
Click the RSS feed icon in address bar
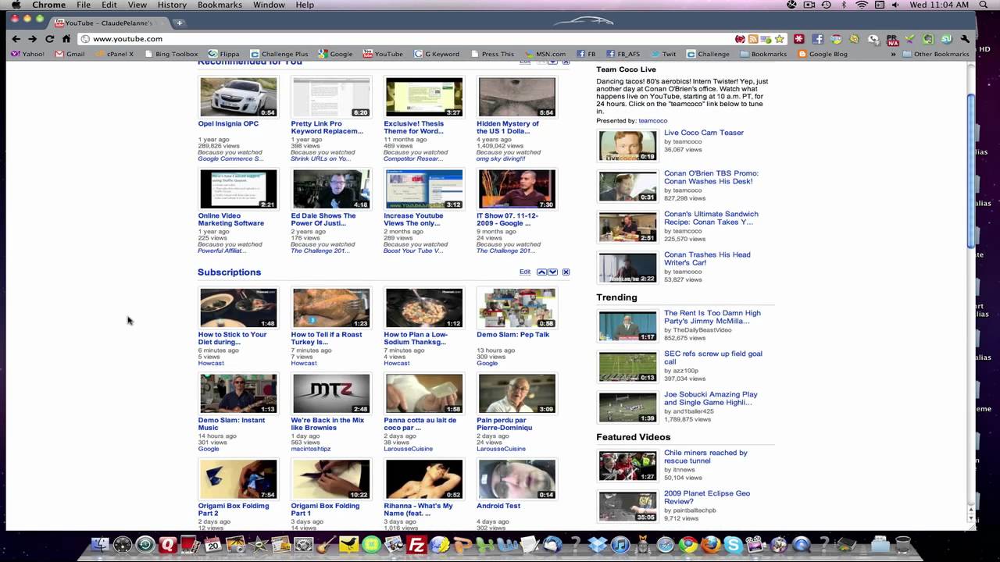click(x=753, y=39)
